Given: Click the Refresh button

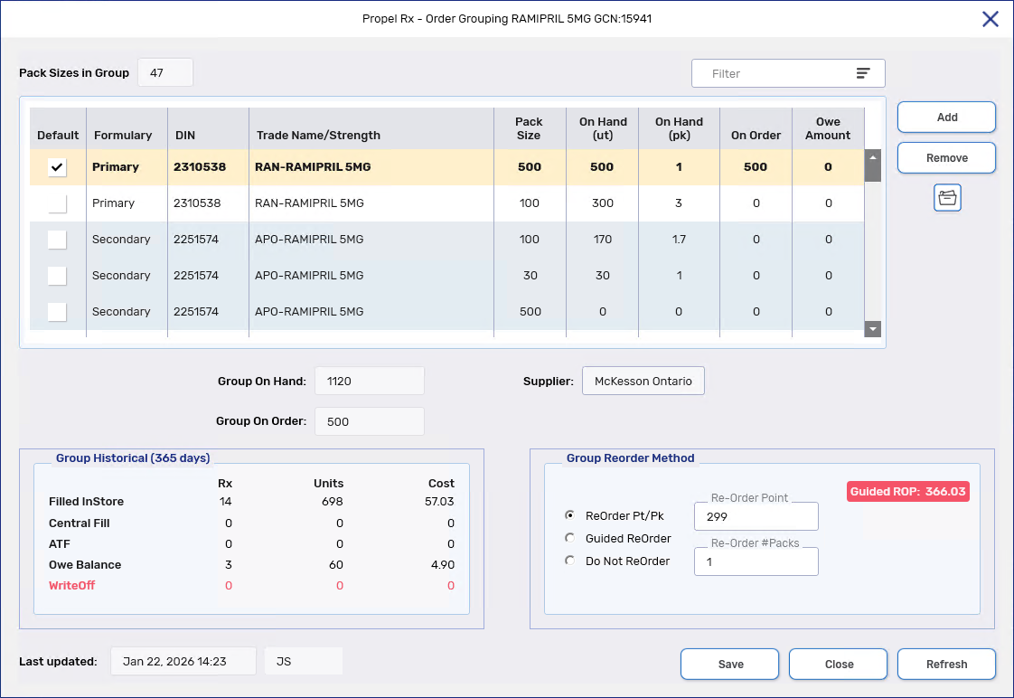Looking at the screenshot, I should pyautogui.click(x=946, y=664).
